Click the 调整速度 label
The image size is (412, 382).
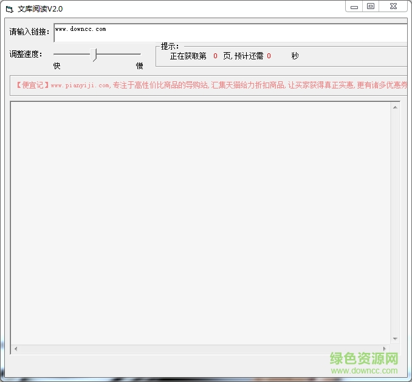tap(26, 54)
